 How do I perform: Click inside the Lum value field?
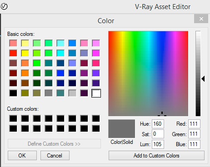click(158, 144)
